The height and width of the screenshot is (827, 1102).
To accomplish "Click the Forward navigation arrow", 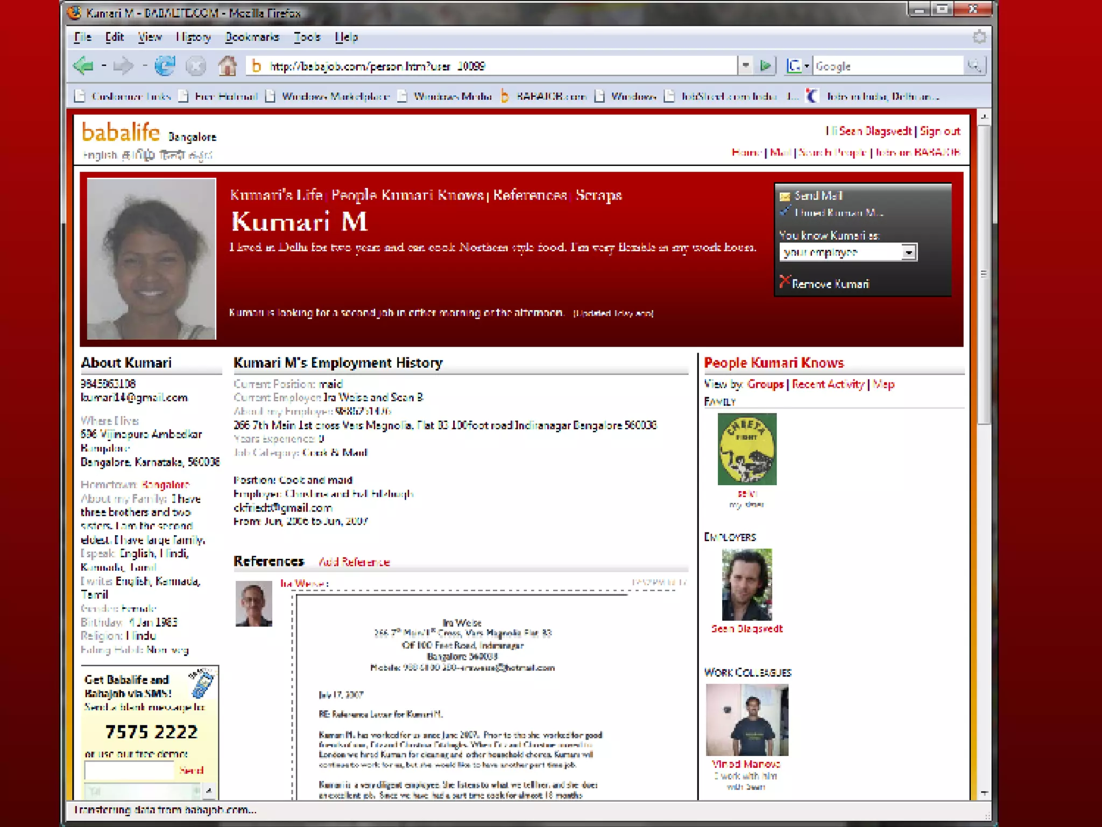I will 124,66.
